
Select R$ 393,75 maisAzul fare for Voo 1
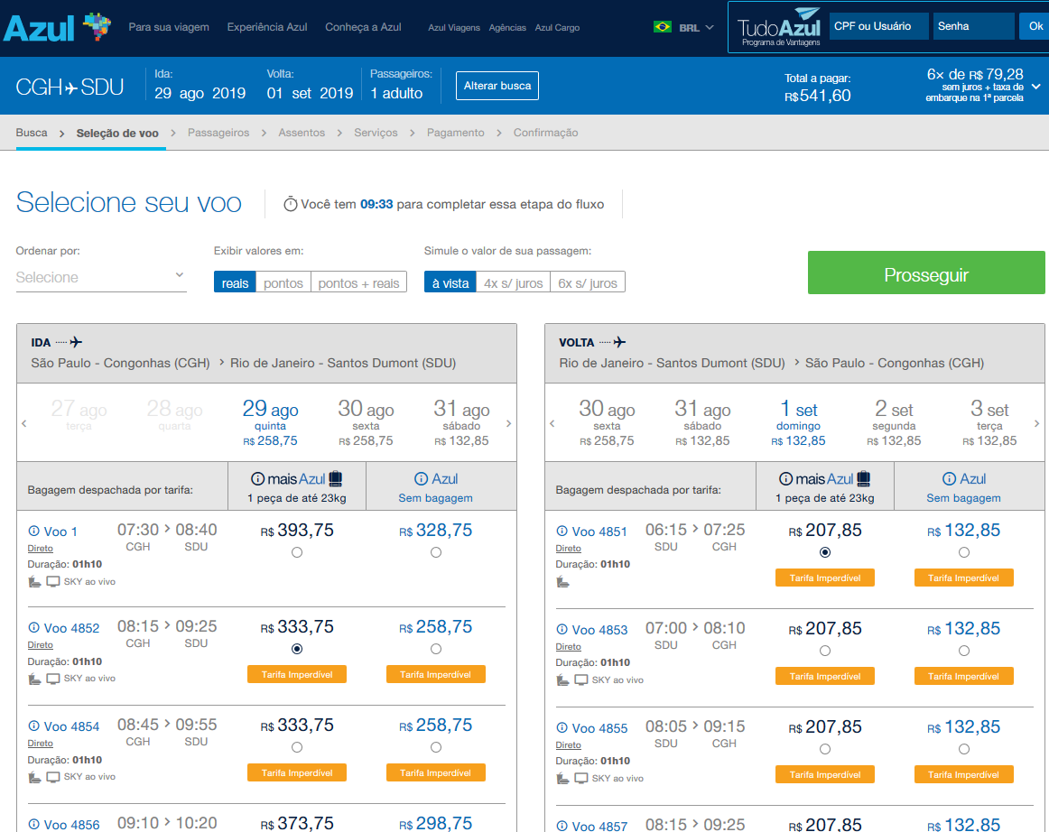(x=297, y=552)
